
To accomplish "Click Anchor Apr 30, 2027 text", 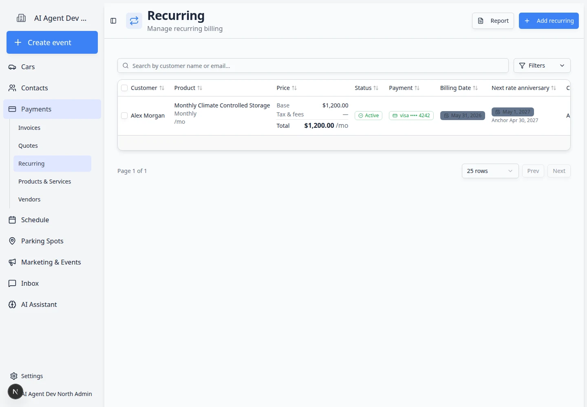I will (515, 120).
